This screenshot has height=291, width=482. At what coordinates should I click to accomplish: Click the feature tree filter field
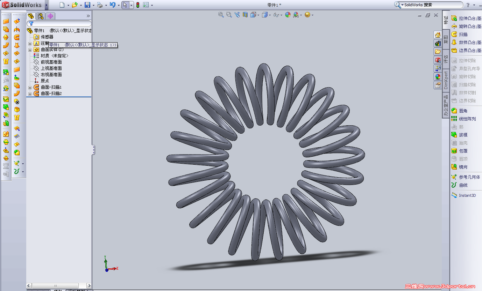(59, 23)
